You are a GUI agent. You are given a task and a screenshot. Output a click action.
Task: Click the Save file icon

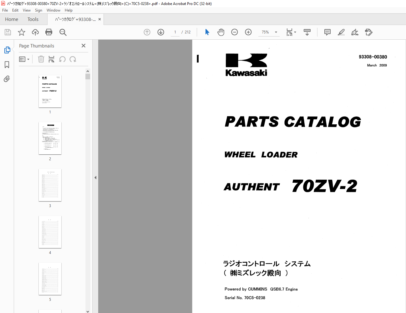8,32
